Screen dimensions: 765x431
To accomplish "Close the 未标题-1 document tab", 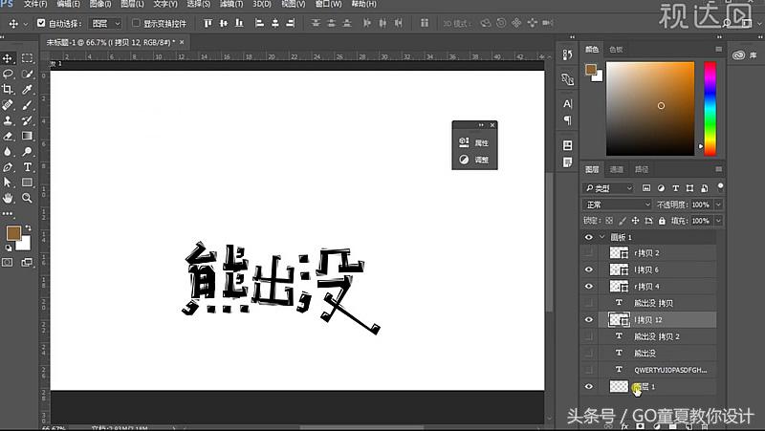I will 182,42.
